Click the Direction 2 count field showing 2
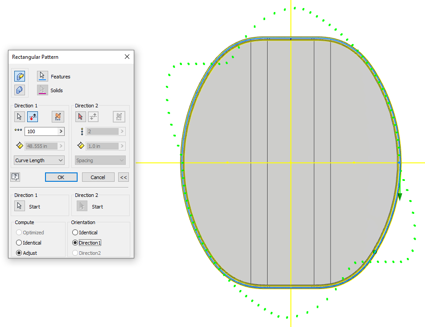The image size is (425, 327). [103, 131]
